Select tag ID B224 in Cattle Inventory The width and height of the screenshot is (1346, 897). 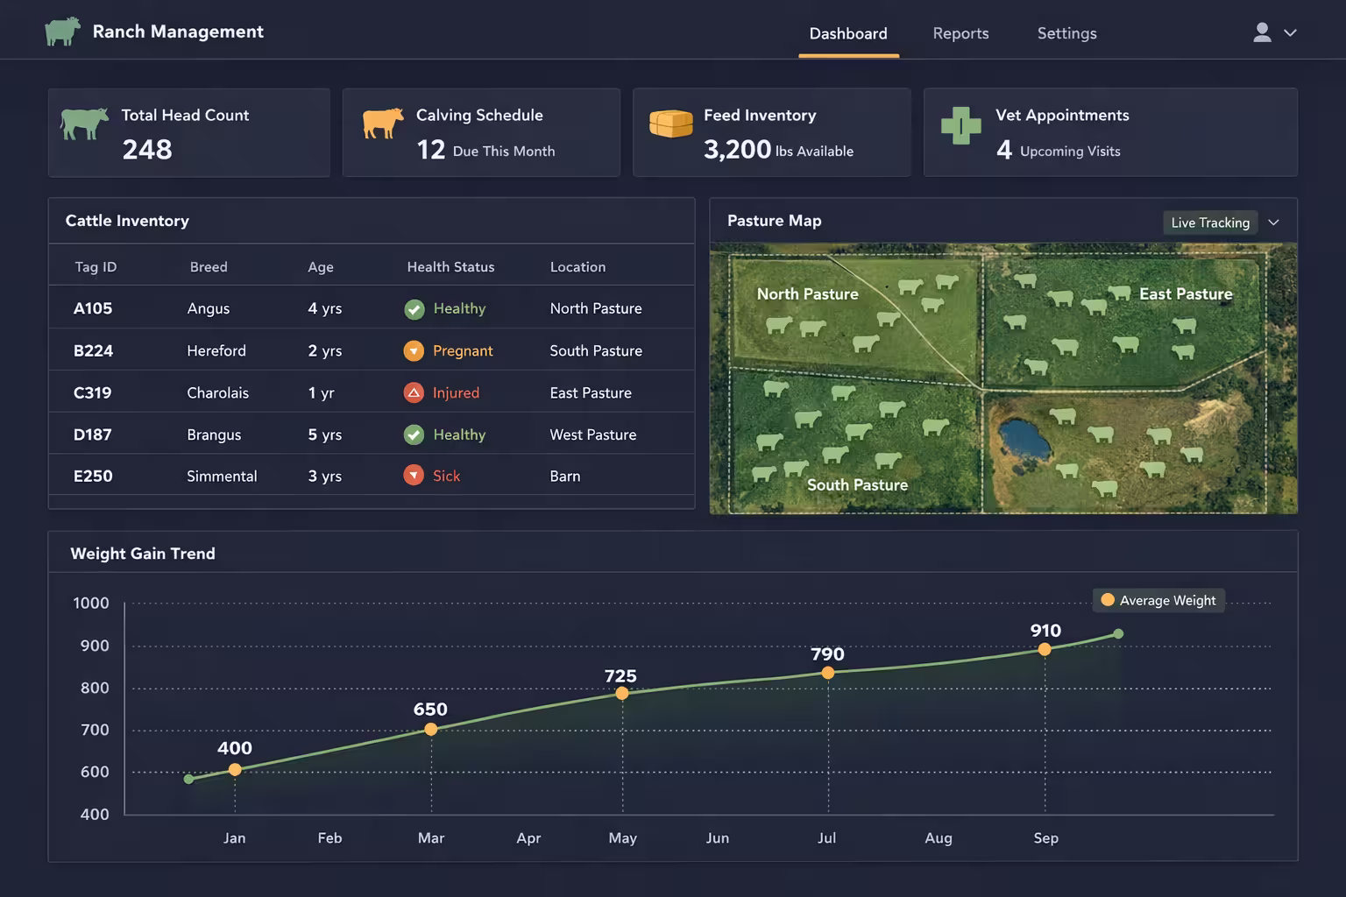[x=93, y=350]
